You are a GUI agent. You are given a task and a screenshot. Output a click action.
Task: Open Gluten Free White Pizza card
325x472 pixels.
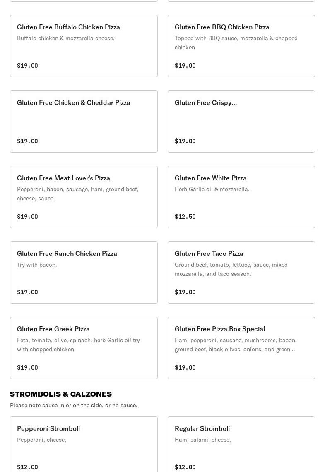point(241,197)
